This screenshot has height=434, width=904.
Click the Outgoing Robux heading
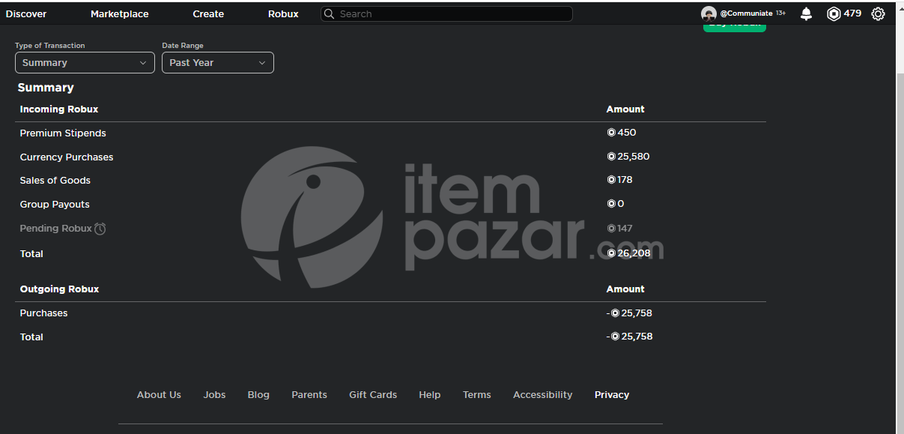tap(60, 289)
